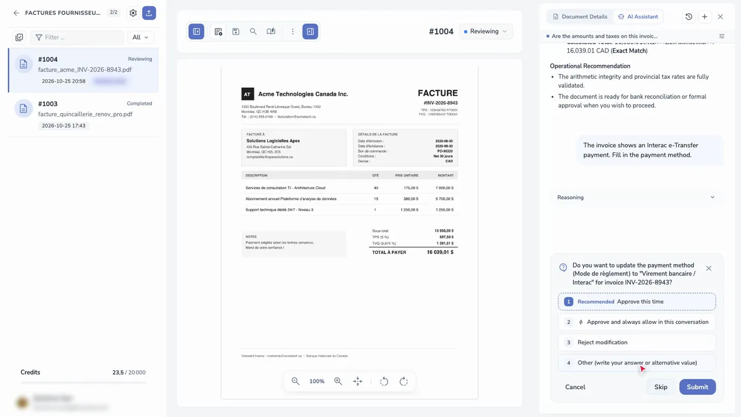Click the blue upload document button
This screenshot has height=417, width=741.
[149, 13]
